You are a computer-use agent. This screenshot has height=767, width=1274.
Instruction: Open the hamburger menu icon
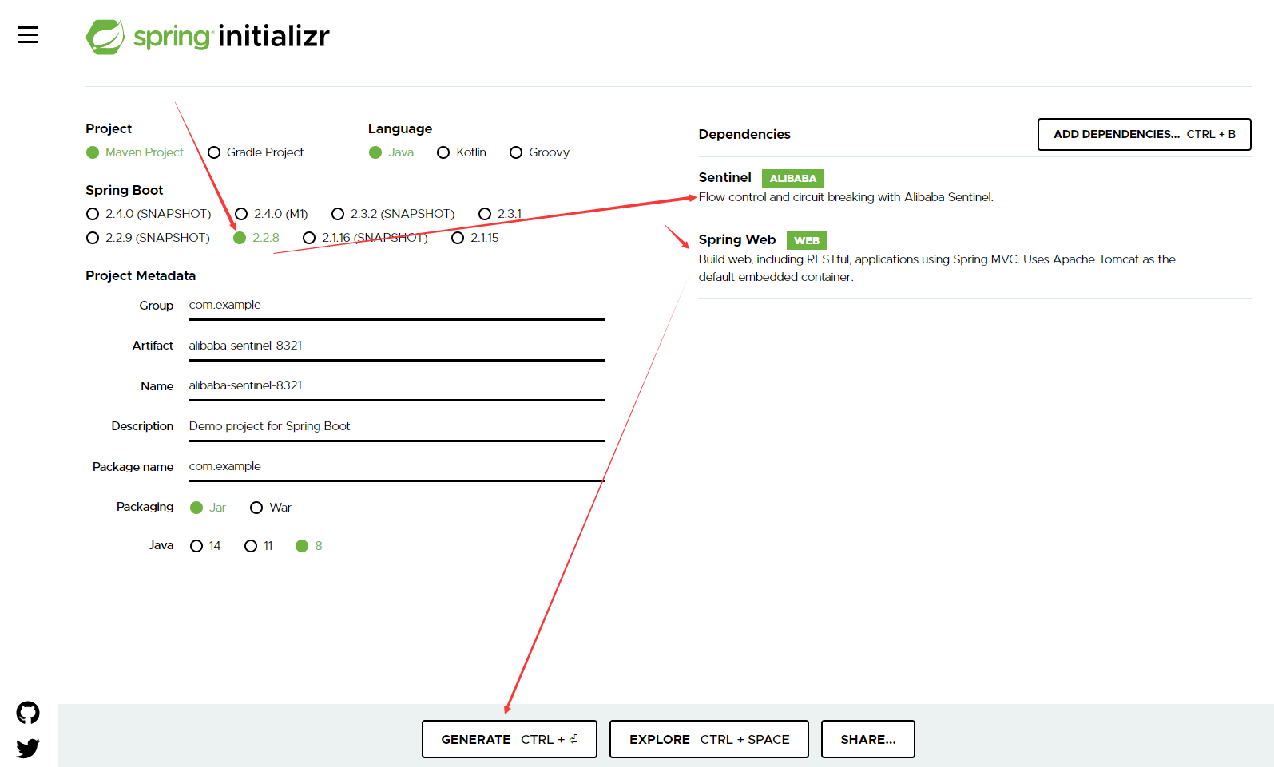tap(28, 35)
